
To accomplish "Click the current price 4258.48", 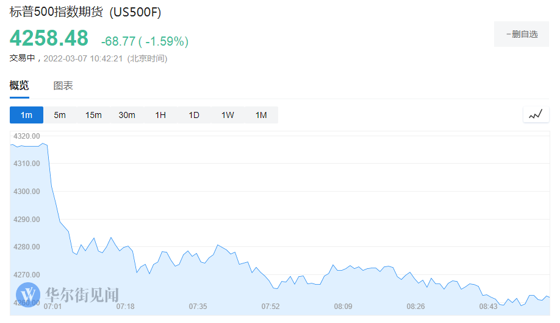I will [x=49, y=38].
